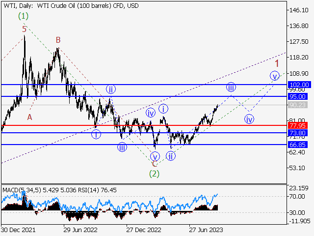Click the '146.10' price axis value
The image size is (314, 236).
[x=299, y=10]
